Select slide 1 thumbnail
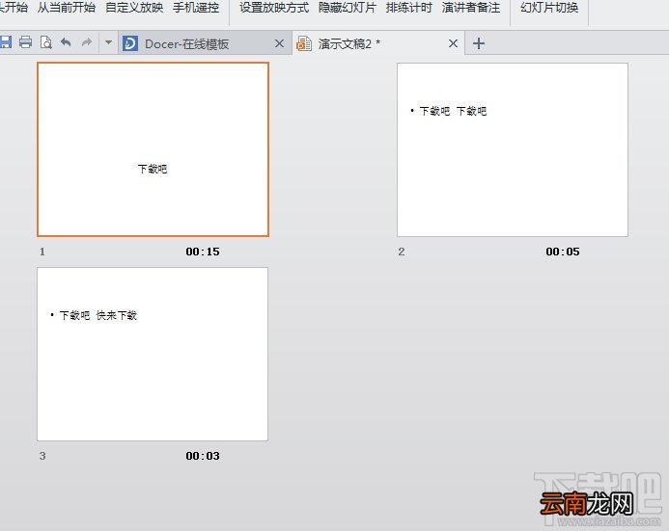 (153, 149)
